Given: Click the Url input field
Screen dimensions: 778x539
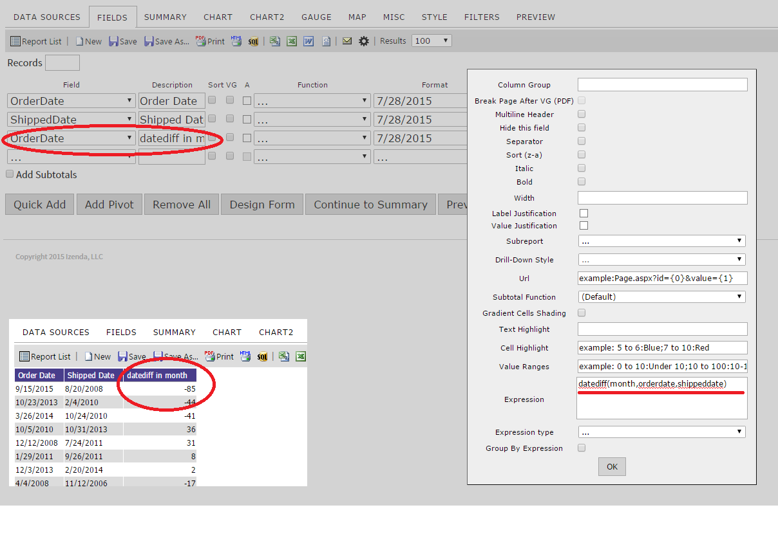Looking at the screenshot, I should [x=663, y=278].
